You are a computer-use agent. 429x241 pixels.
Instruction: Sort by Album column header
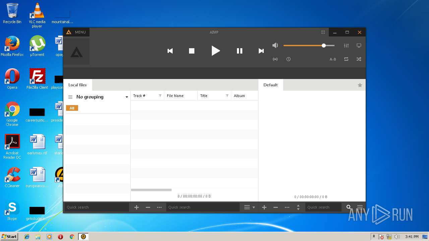[244, 96]
